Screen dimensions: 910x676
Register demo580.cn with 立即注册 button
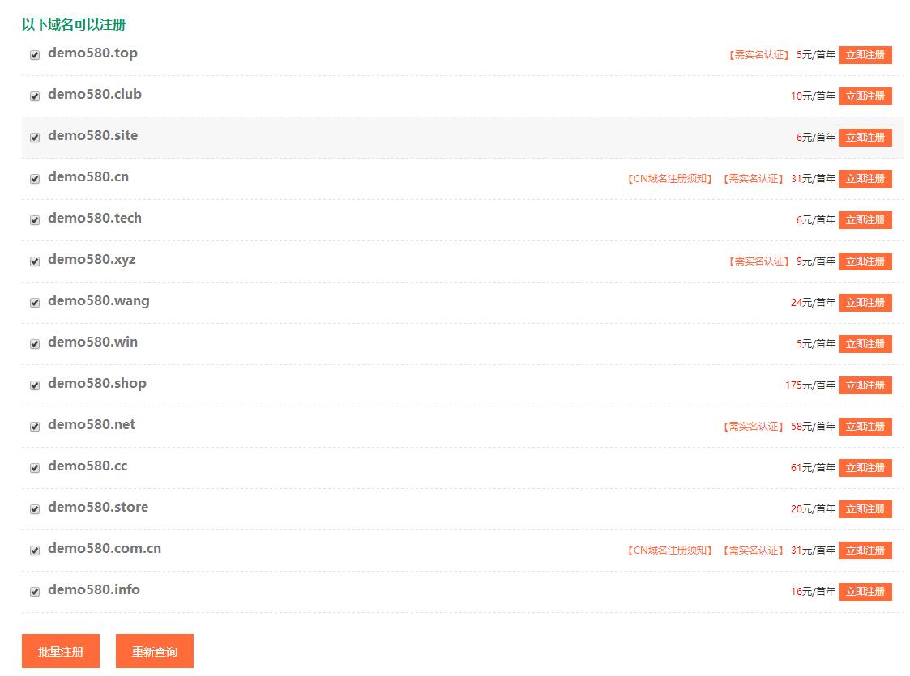(x=865, y=179)
